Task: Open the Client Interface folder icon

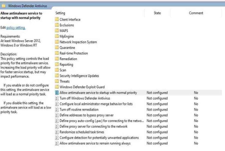Action: pyautogui.click(x=57, y=19)
